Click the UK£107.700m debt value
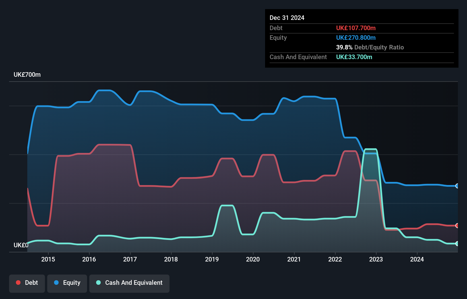This screenshot has width=467, height=299. coord(356,28)
